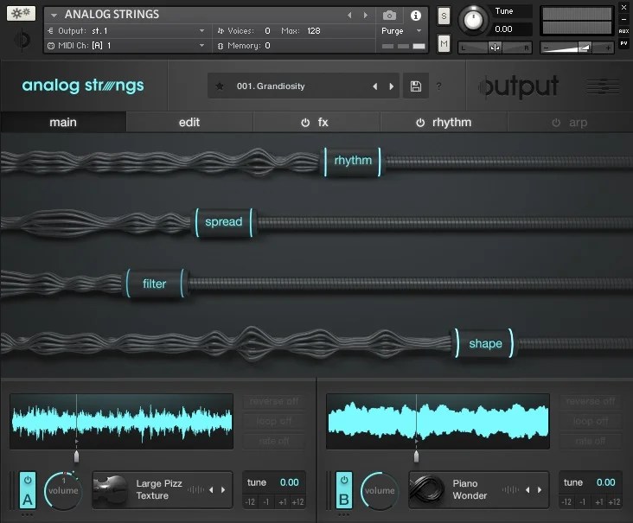Open layer B three-dots options
This screenshot has width=633, height=523.
click(343, 515)
